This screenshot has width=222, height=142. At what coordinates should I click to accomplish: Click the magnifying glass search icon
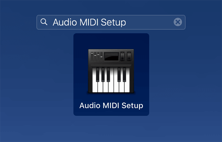click(44, 22)
